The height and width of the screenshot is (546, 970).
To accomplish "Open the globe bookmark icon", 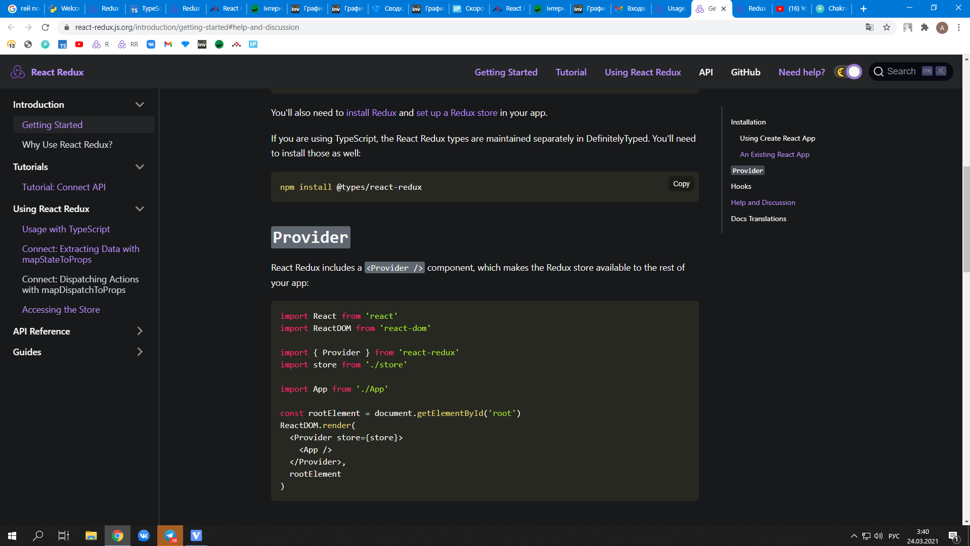I will pyautogui.click(x=28, y=45).
